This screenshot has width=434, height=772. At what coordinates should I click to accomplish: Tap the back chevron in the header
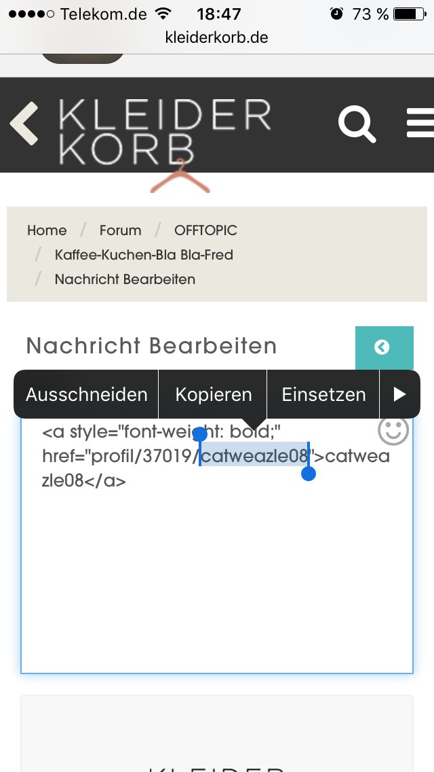coord(25,124)
